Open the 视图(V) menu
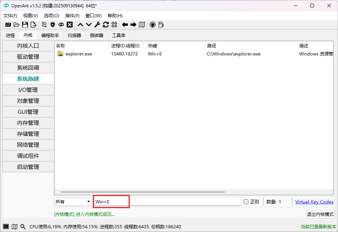The image size is (338, 232). [30, 16]
